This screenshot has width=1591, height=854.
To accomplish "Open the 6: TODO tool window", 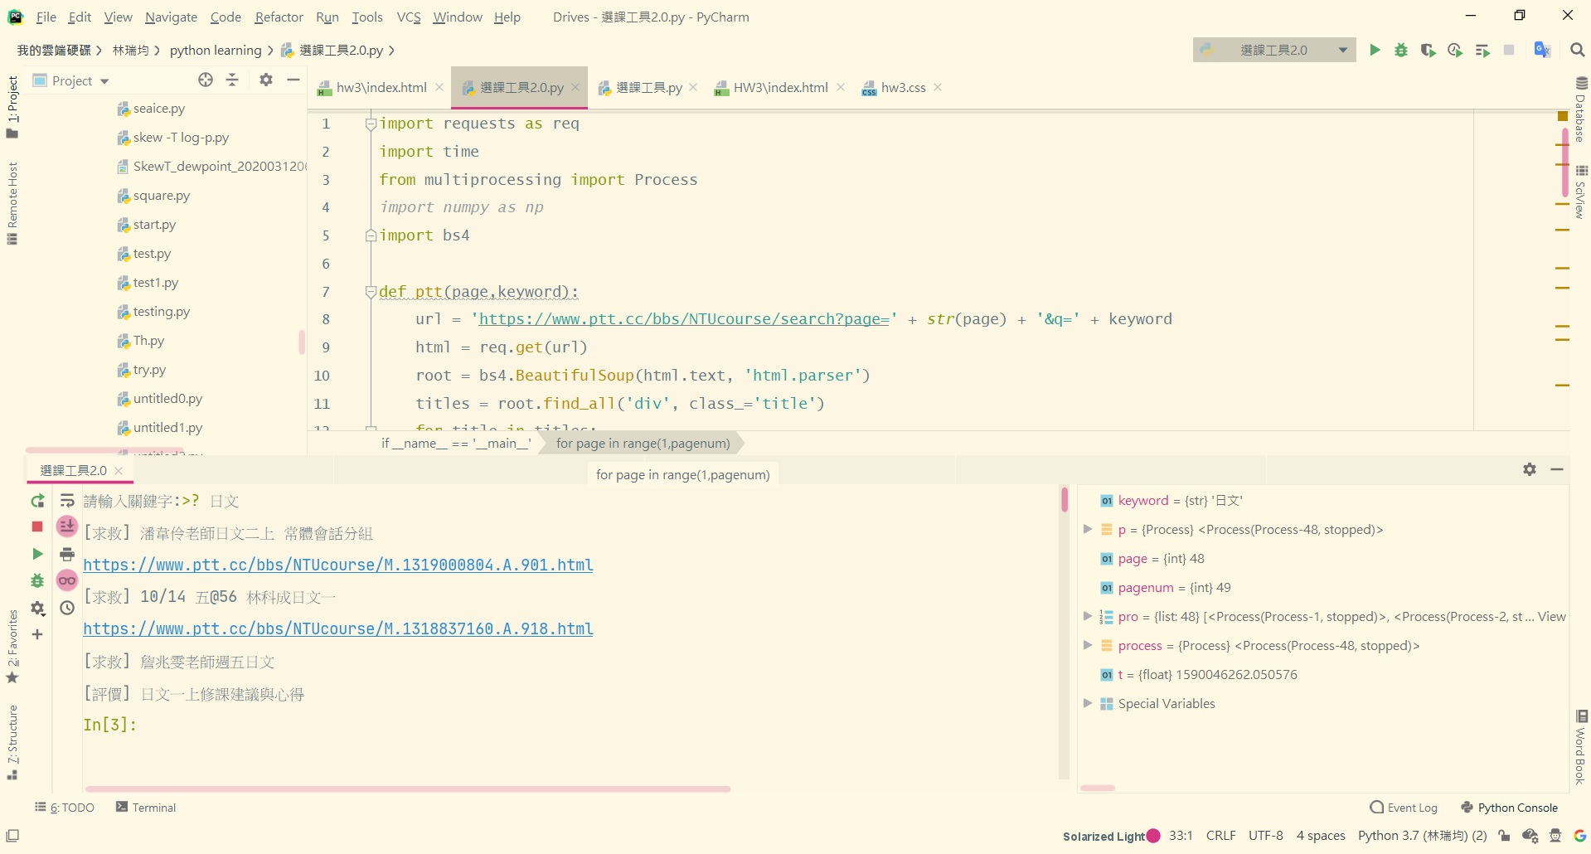I will [x=65, y=808].
